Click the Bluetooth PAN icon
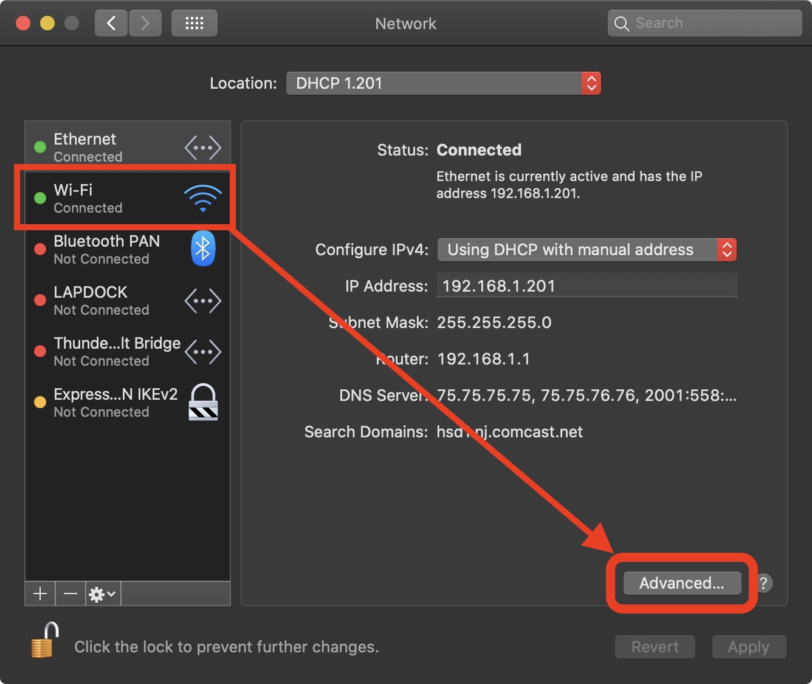812x684 pixels. [202, 248]
